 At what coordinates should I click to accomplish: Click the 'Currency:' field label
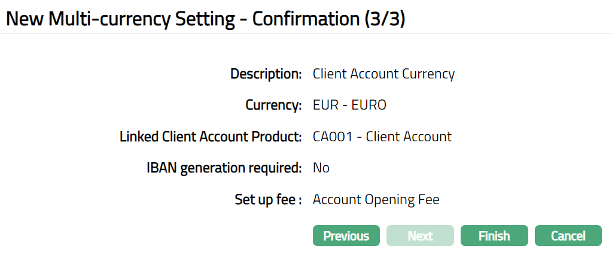[x=274, y=105]
